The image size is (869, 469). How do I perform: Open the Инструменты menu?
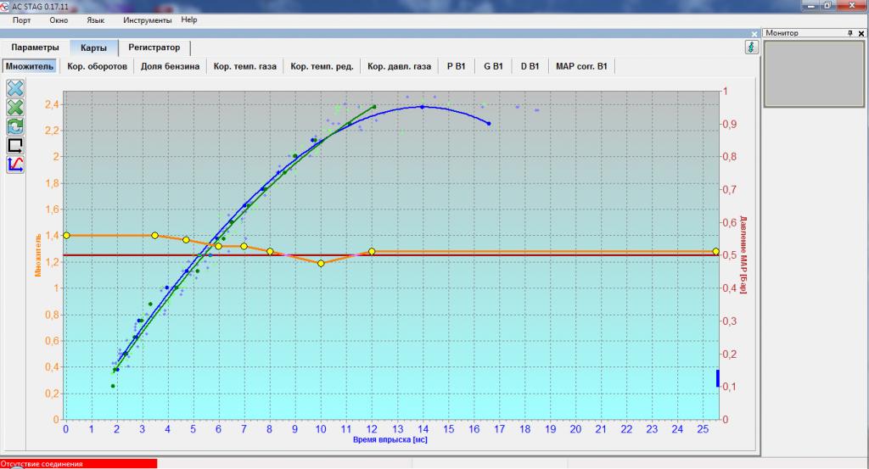[x=147, y=20]
